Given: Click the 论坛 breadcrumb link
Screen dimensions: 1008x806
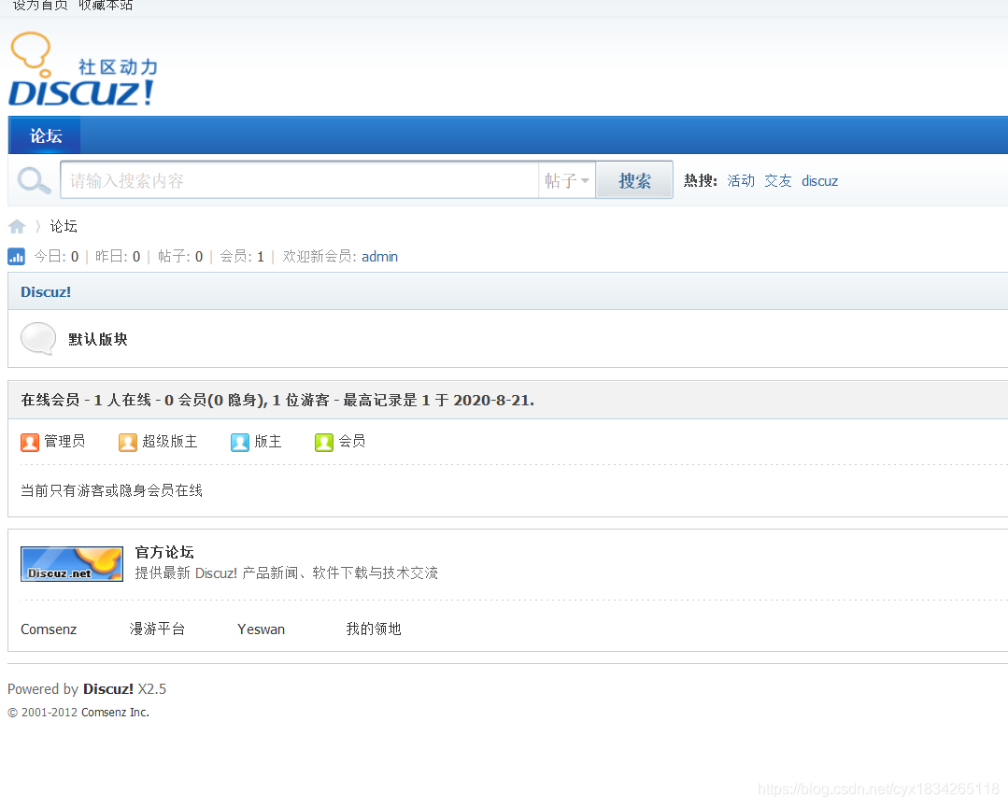Looking at the screenshot, I should (64, 226).
